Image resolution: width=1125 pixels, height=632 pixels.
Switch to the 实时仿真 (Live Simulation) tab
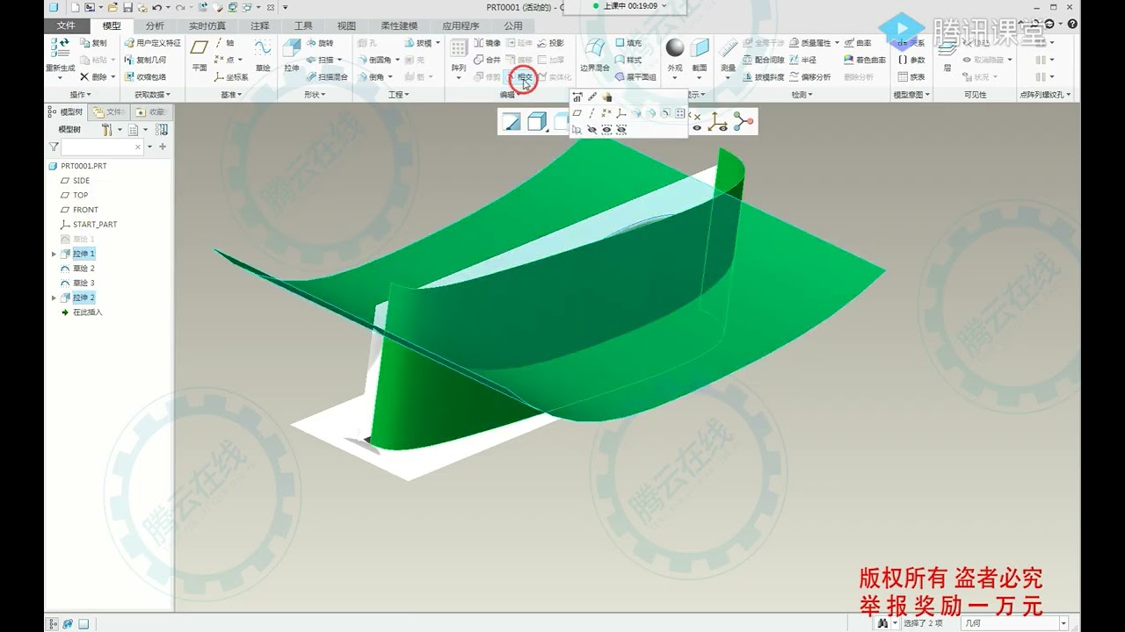click(x=207, y=25)
